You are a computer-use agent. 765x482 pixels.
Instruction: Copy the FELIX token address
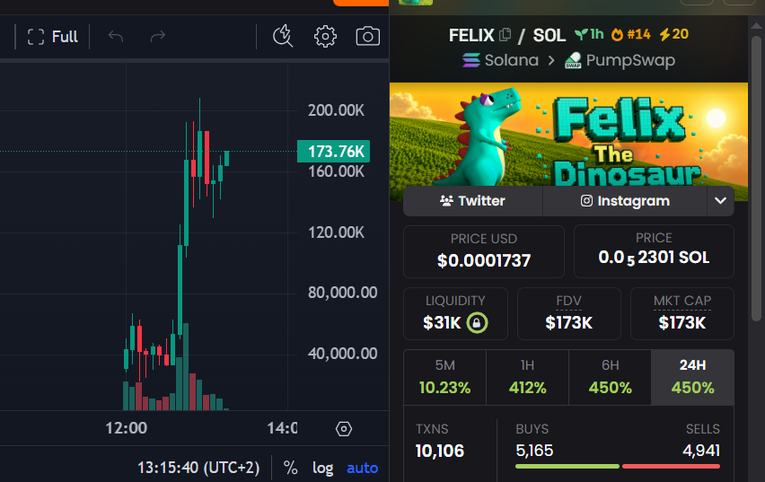(x=505, y=35)
